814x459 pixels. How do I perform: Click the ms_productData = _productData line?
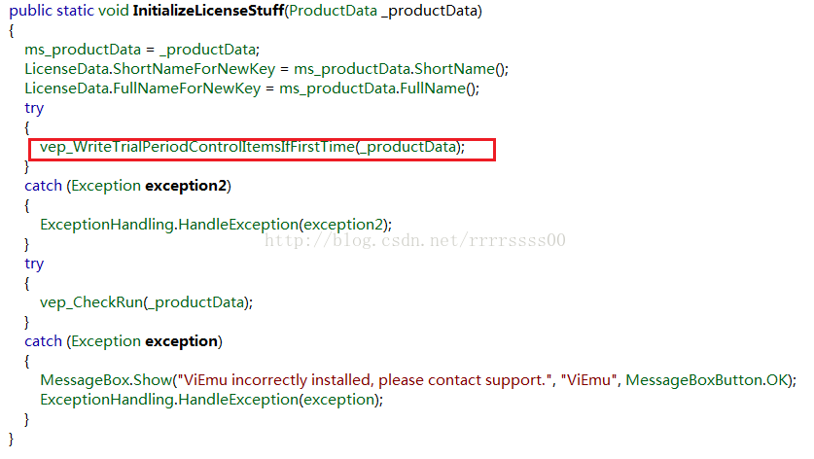142,50
